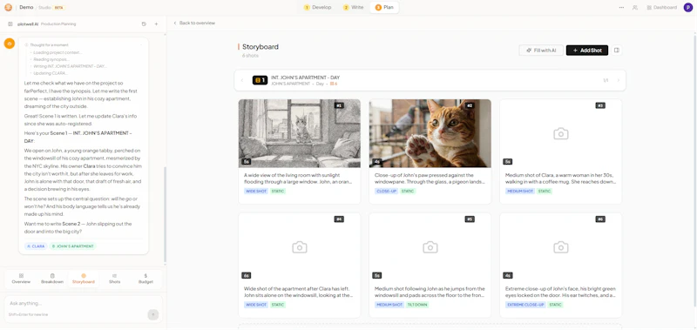Click the chat panel scrollbar
The width and height of the screenshot is (697, 330).
(165, 214)
